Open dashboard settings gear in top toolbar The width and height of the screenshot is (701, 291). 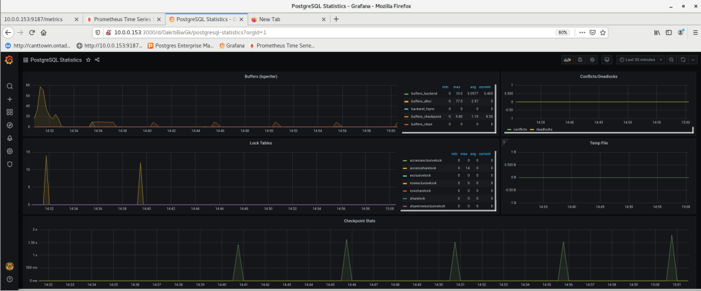coord(593,60)
